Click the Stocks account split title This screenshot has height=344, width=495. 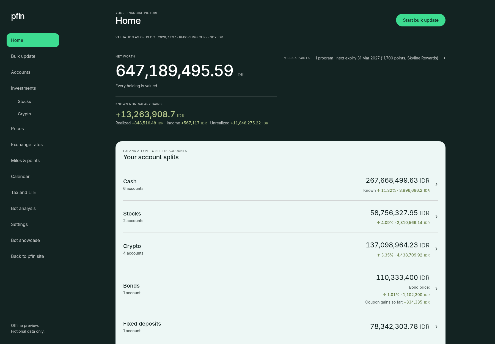pos(132,214)
